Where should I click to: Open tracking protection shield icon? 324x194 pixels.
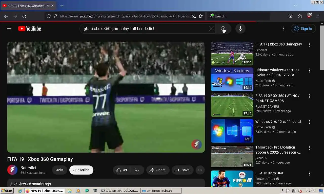point(49,16)
